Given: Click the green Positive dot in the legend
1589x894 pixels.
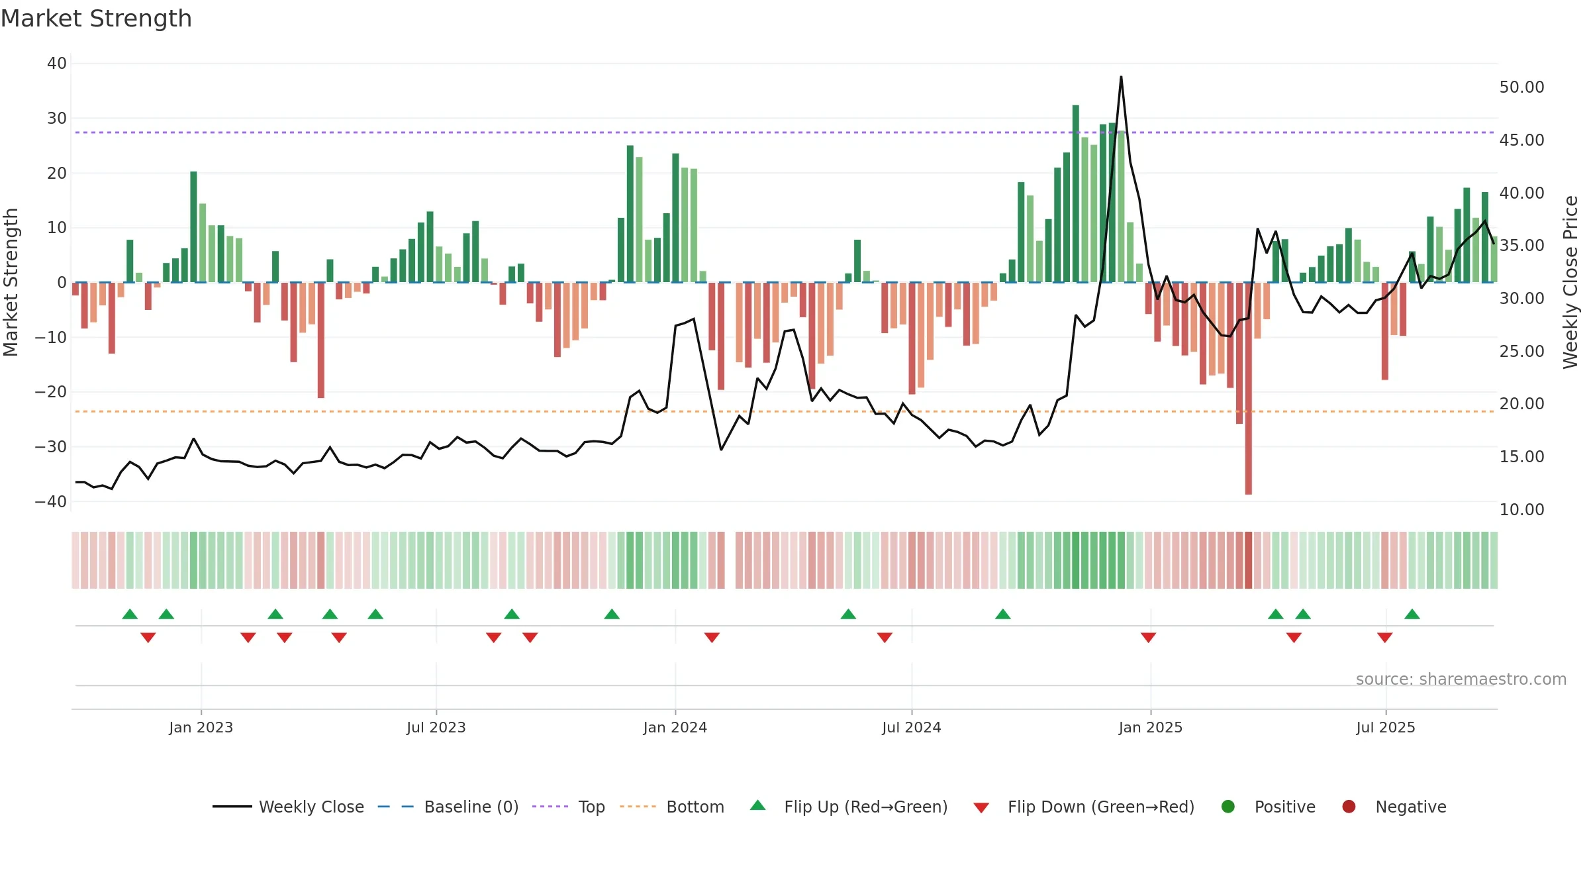Looking at the screenshot, I should (1228, 807).
